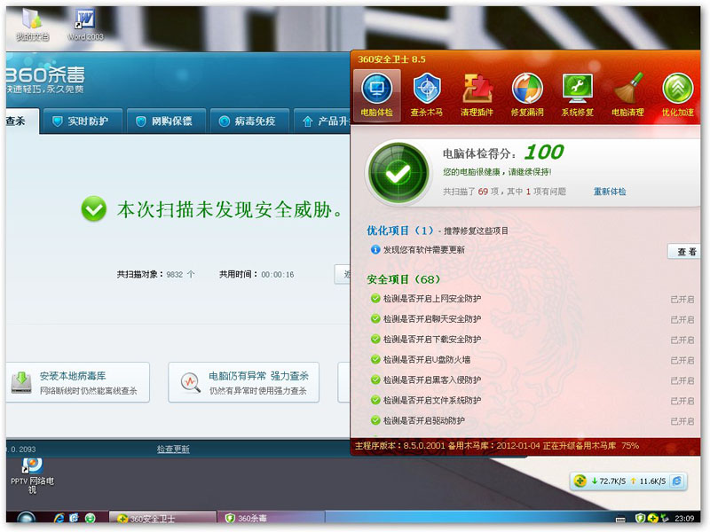Click green check icon for 检测是否开启黑客入侵防护
710x532 pixels.
tap(375, 380)
